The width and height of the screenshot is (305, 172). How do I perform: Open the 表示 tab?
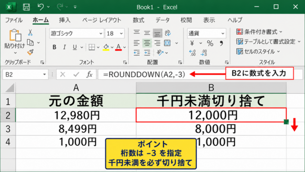tap(209, 20)
